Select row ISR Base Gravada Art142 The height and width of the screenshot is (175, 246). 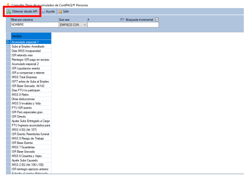pos(31,86)
